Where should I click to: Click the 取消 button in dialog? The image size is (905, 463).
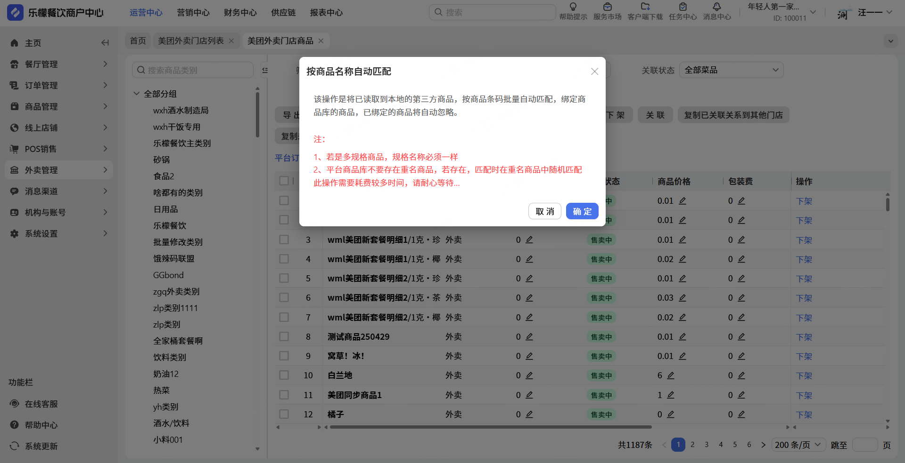(544, 211)
